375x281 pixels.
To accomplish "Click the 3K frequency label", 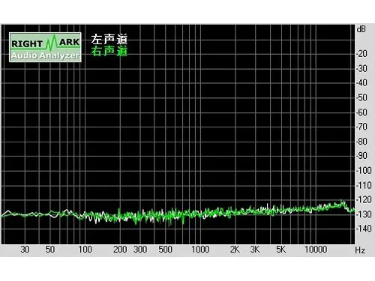I will (255, 250).
